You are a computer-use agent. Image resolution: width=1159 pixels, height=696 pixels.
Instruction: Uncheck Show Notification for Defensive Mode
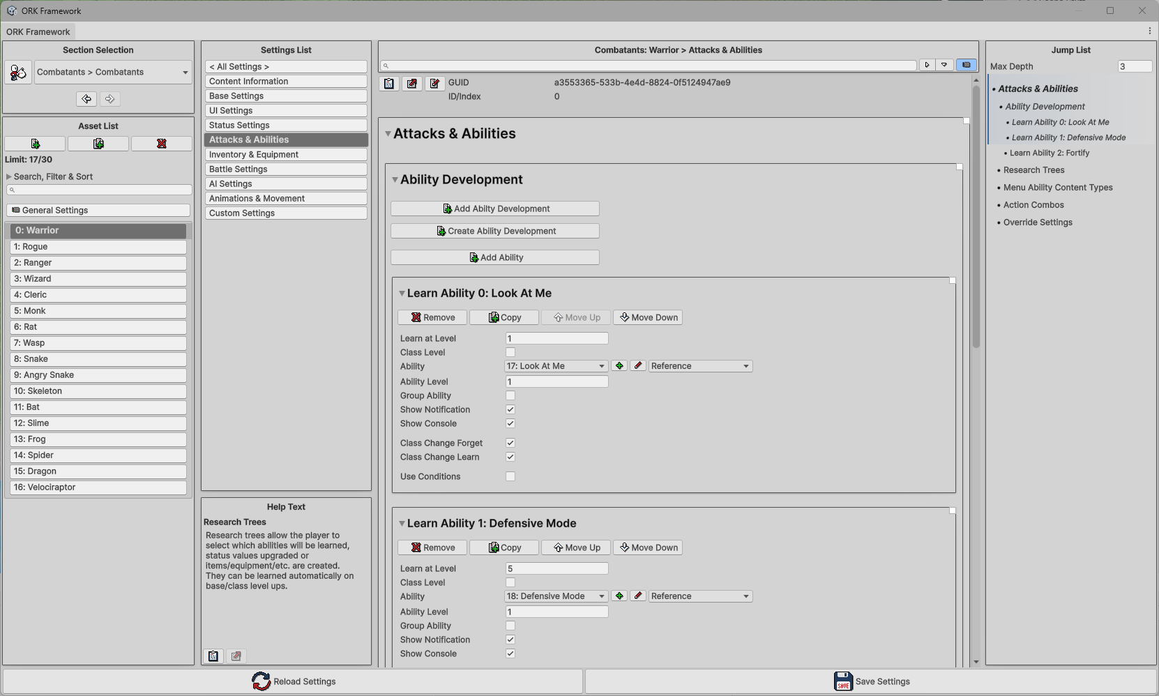click(x=510, y=640)
